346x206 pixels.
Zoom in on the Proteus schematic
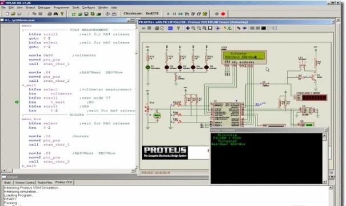193,28
